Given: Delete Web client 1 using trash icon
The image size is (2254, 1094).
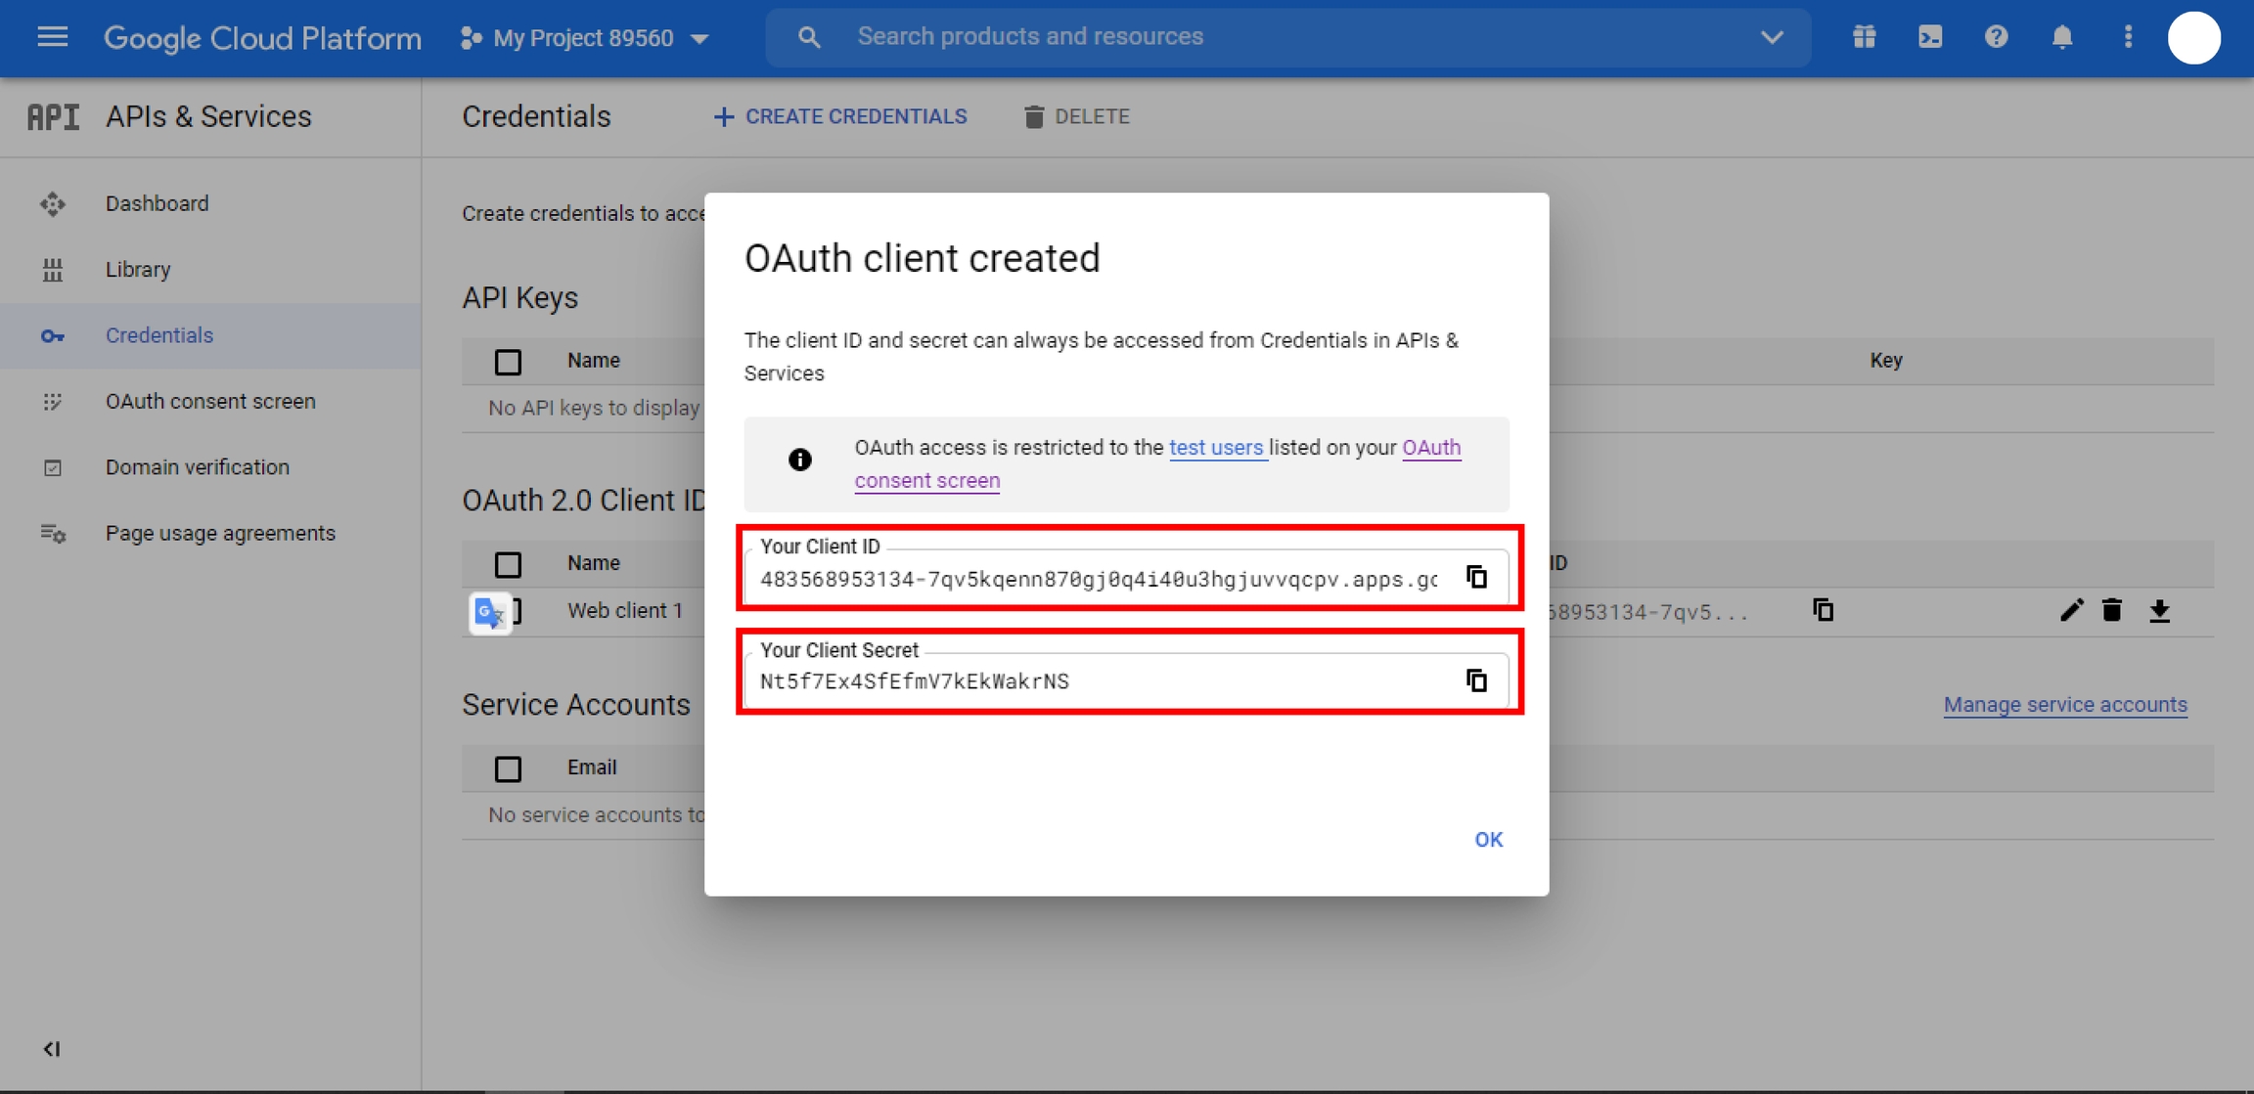Looking at the screenshot, I should click(2112, 611).
